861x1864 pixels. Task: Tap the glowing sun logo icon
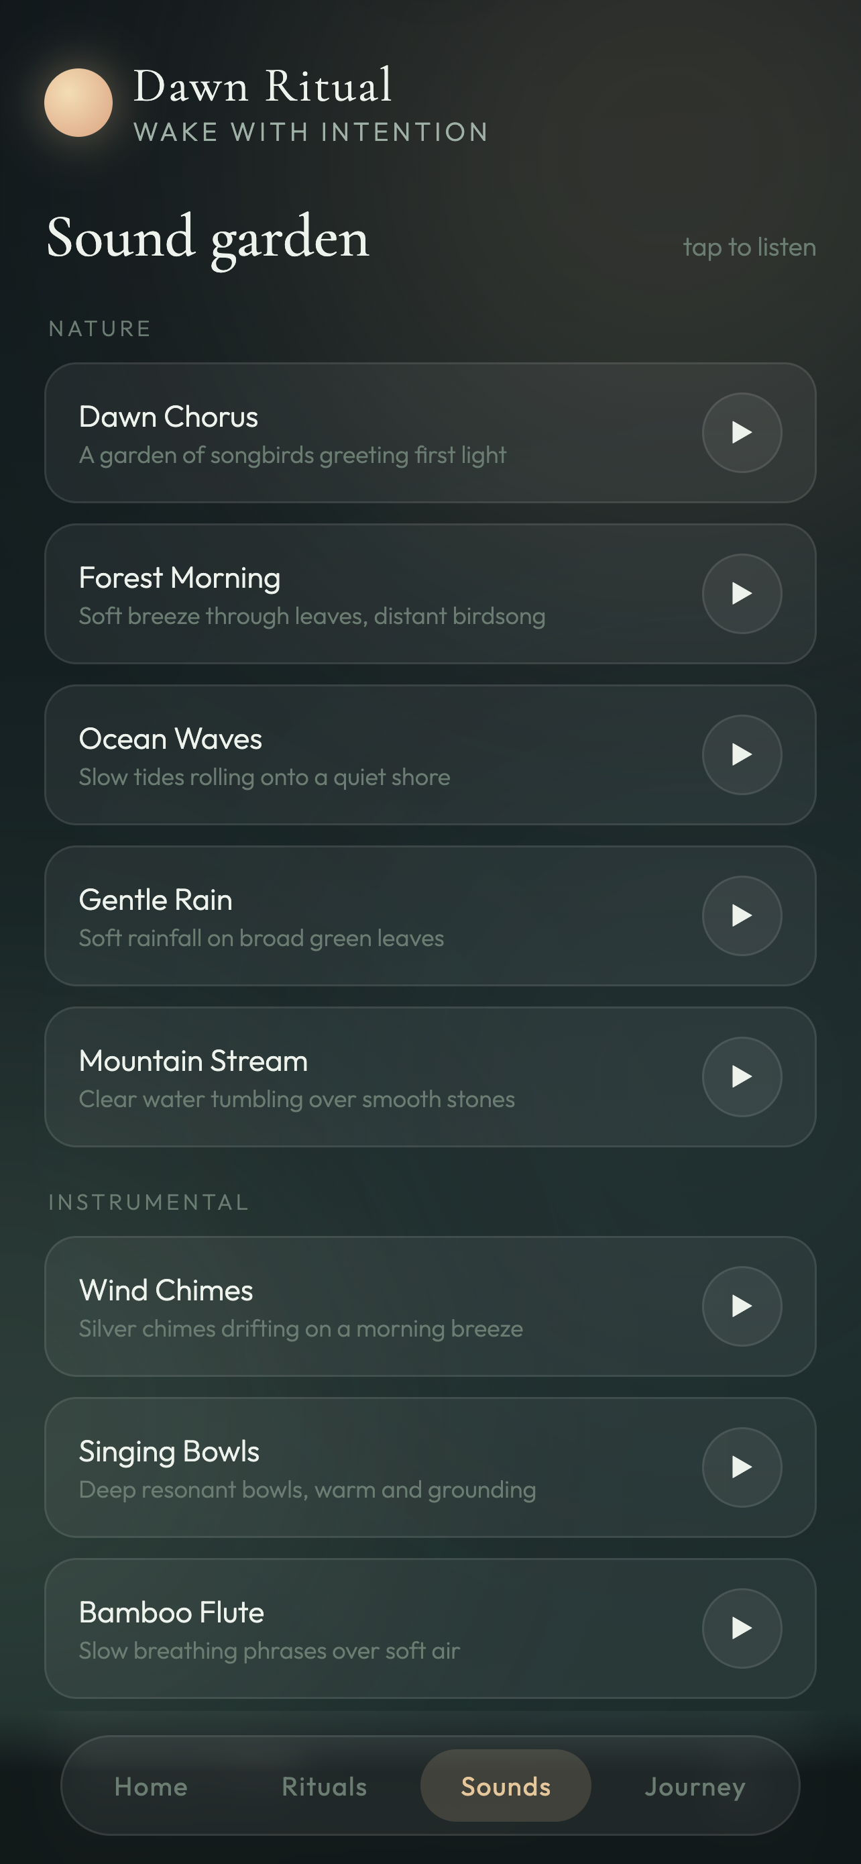pyautogui.click(x=78, y=103)
